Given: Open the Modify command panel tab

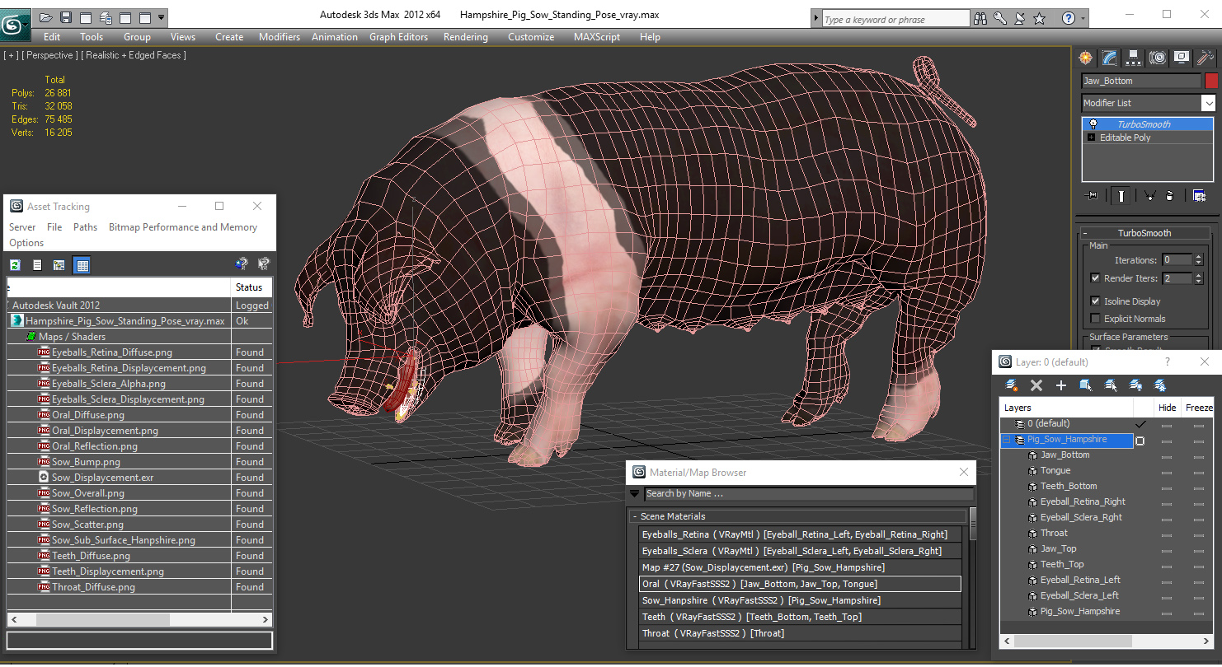Looking at the screenshot, I should (x=1110, y=57).
